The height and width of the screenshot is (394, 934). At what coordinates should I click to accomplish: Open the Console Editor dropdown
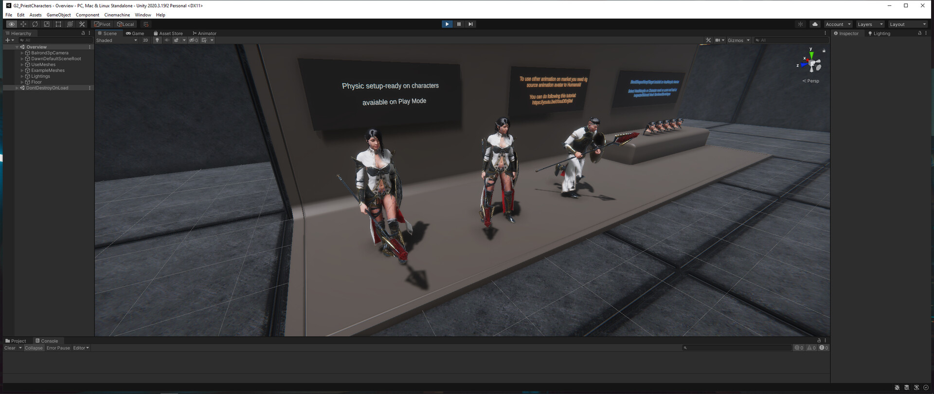click(81, 348)
